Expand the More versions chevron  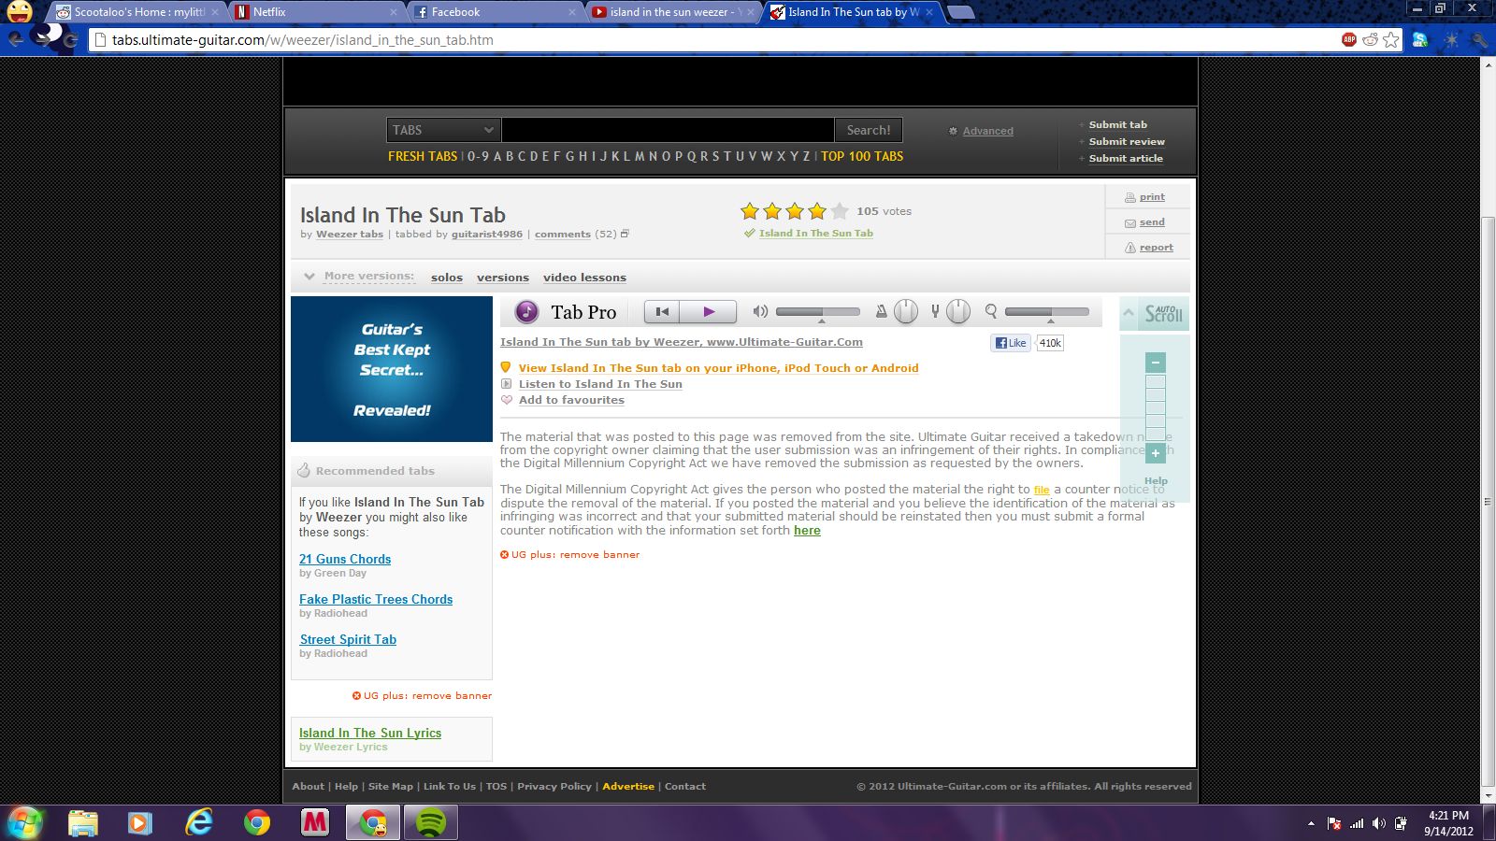(x=309, y=277)
